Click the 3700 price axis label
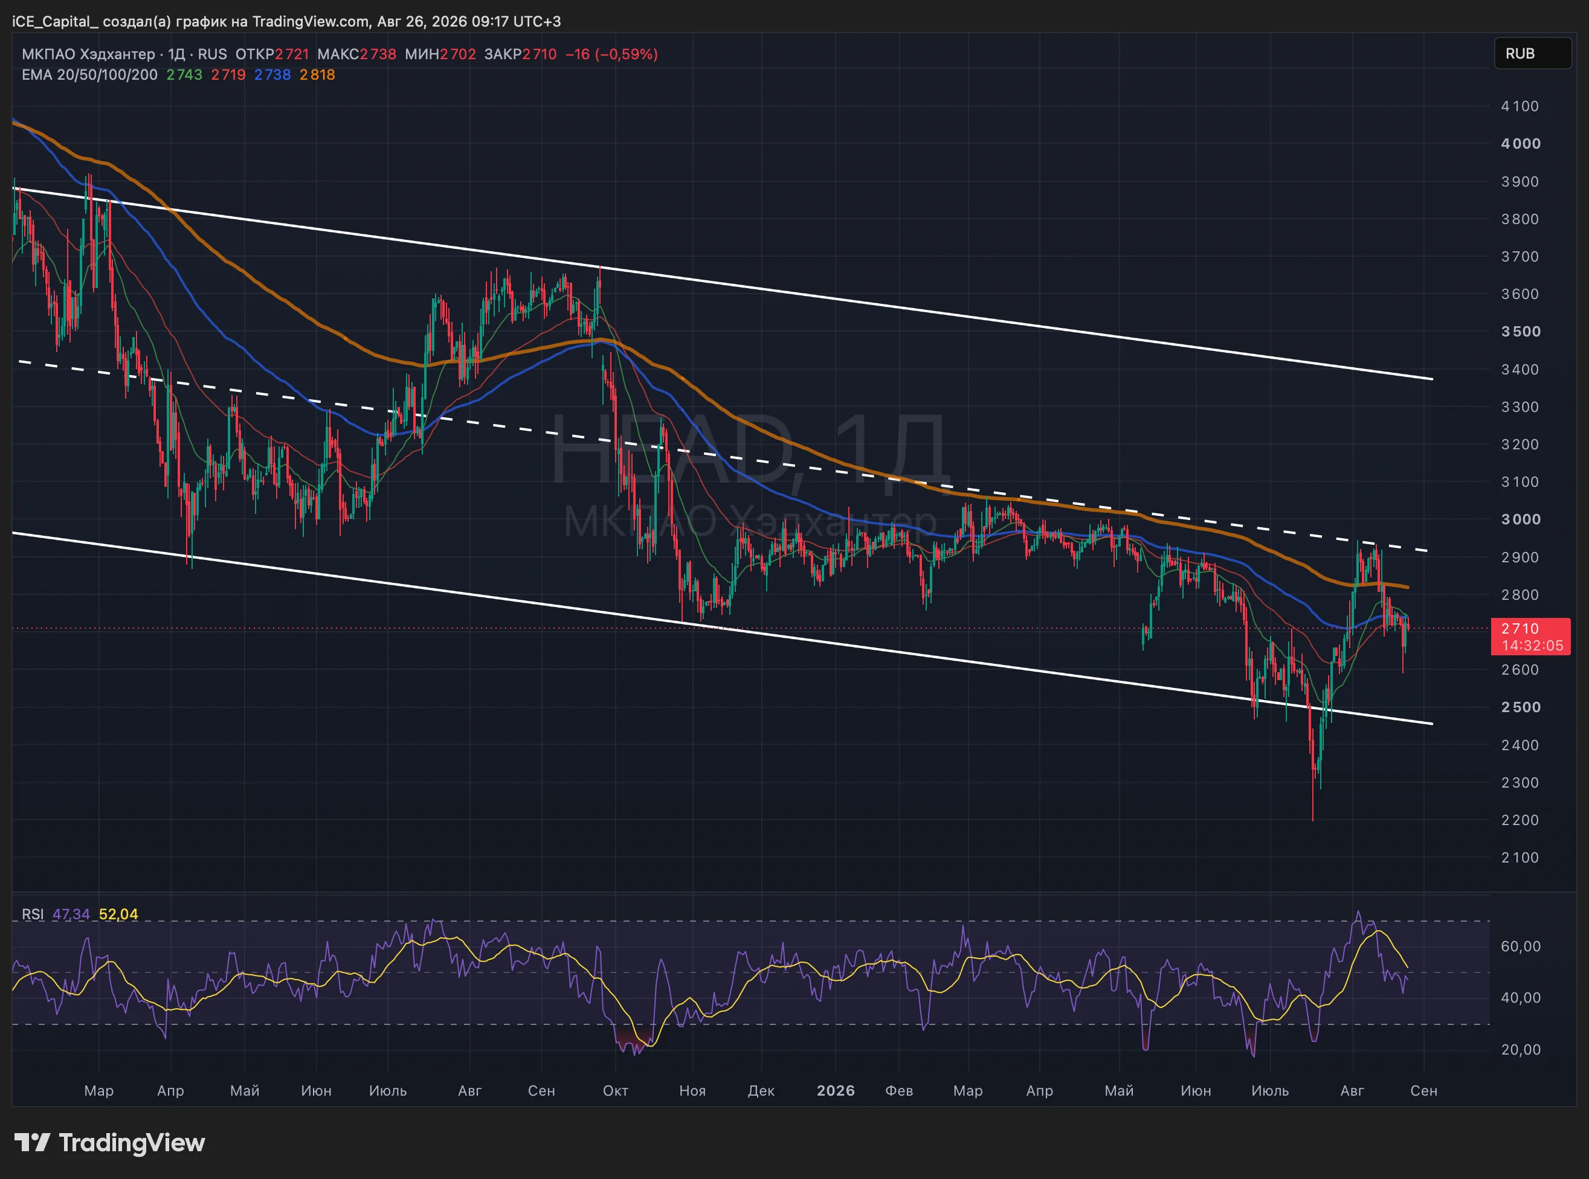The width and height of the screenshot is (1589, 1179). point(1520,256)
